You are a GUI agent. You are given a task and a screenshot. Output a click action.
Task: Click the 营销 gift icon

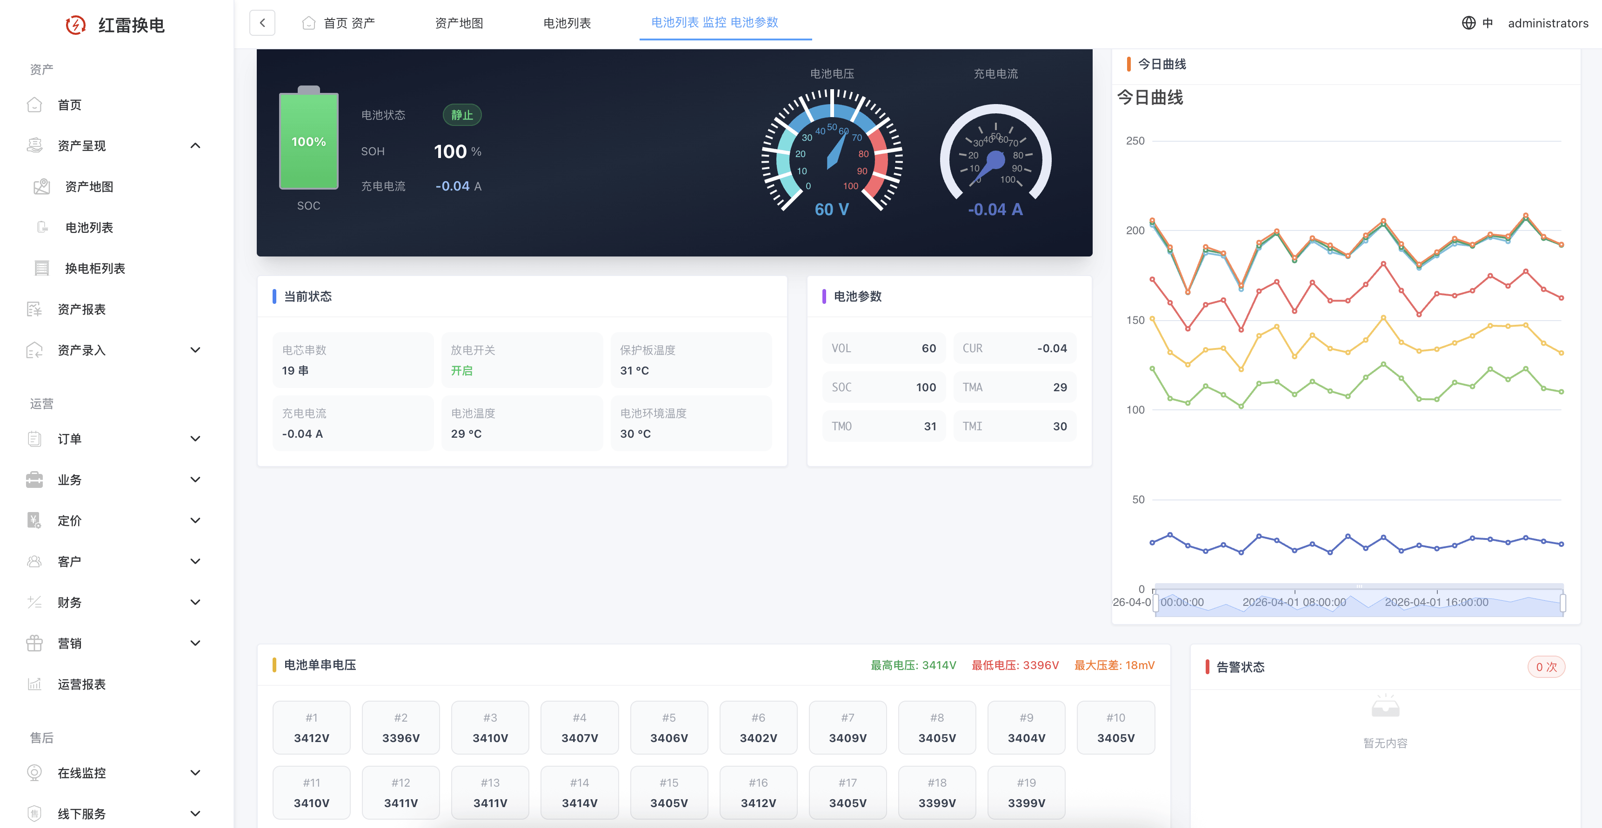pyautogui.click(x=34, y=644)
